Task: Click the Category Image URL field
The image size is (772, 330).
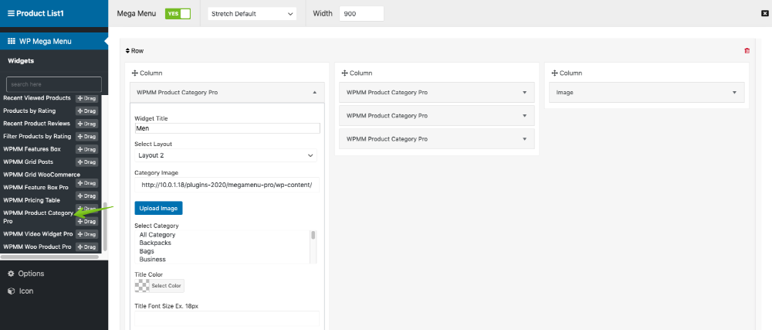Action: (x=227, y=185)
